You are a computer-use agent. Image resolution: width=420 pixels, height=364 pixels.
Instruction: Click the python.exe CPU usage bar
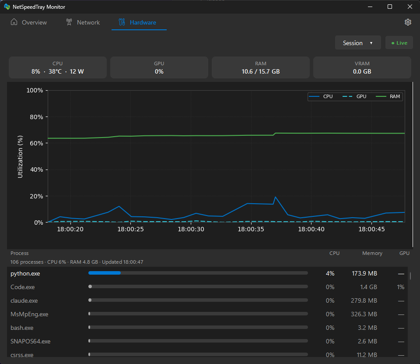point(198,273)
